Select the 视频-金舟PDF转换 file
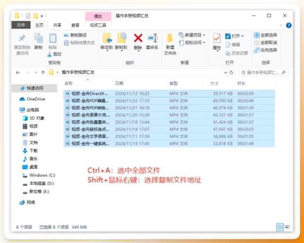304x243 pixels. (x=169, y=108)
